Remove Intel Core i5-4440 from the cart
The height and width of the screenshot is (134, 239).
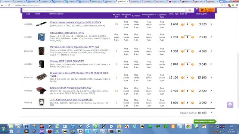pyautogui.click(x=211, y=37)
